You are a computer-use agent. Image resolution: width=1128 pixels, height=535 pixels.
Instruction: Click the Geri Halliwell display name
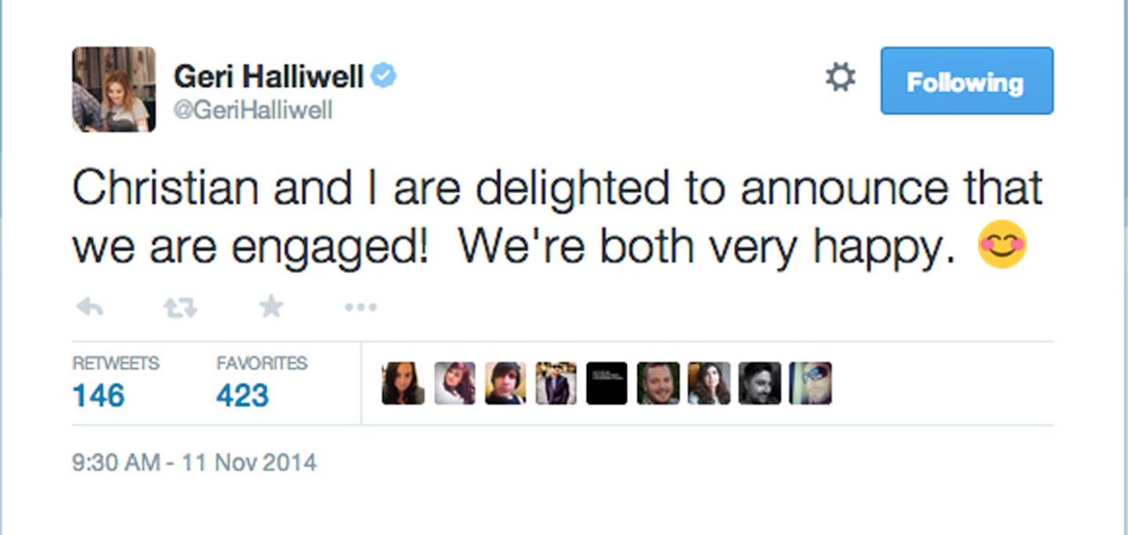pos(269,77)
